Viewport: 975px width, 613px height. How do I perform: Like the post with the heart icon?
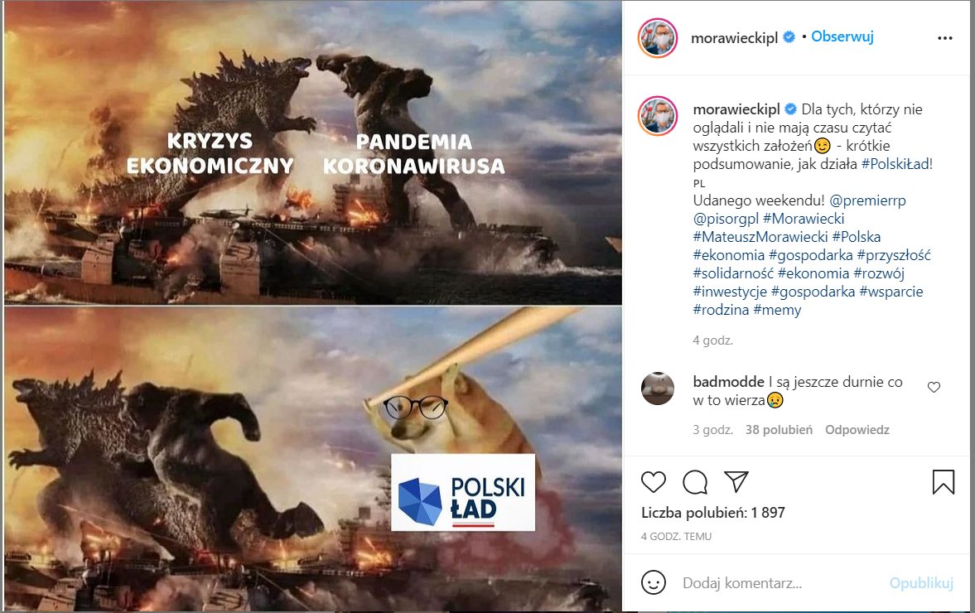(654, 482)
